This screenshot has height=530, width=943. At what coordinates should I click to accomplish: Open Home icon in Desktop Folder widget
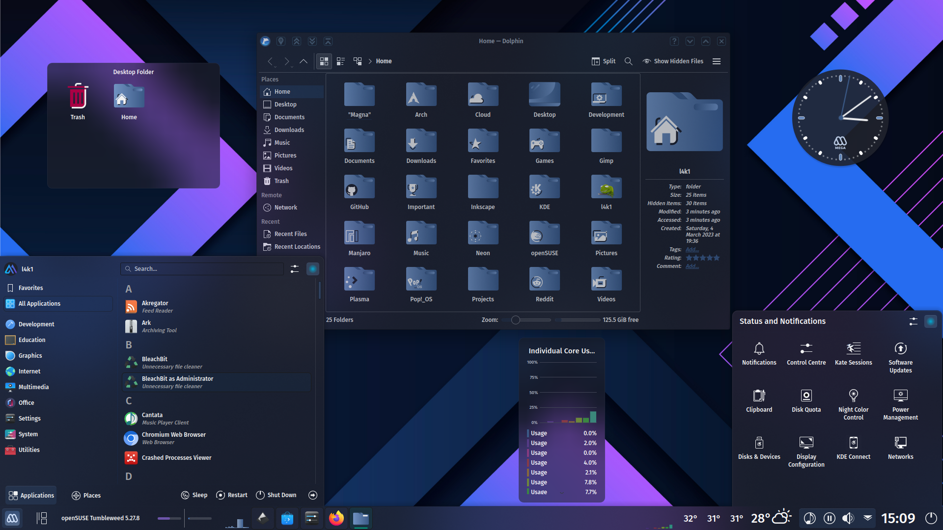coord(129,102)
